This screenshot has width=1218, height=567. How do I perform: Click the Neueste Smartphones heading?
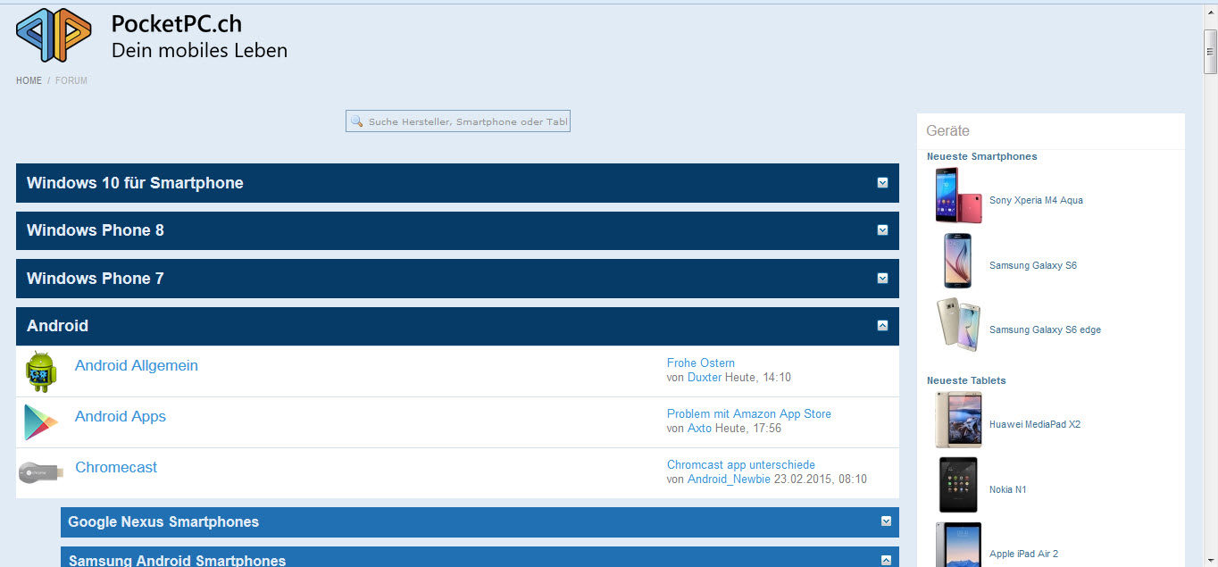pos(982,156)
